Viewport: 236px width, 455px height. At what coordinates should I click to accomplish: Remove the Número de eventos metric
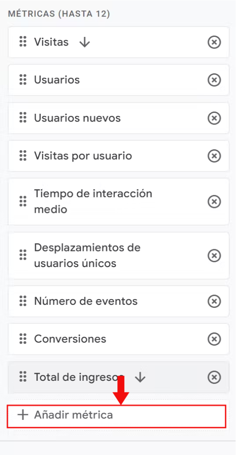(214, 301)
